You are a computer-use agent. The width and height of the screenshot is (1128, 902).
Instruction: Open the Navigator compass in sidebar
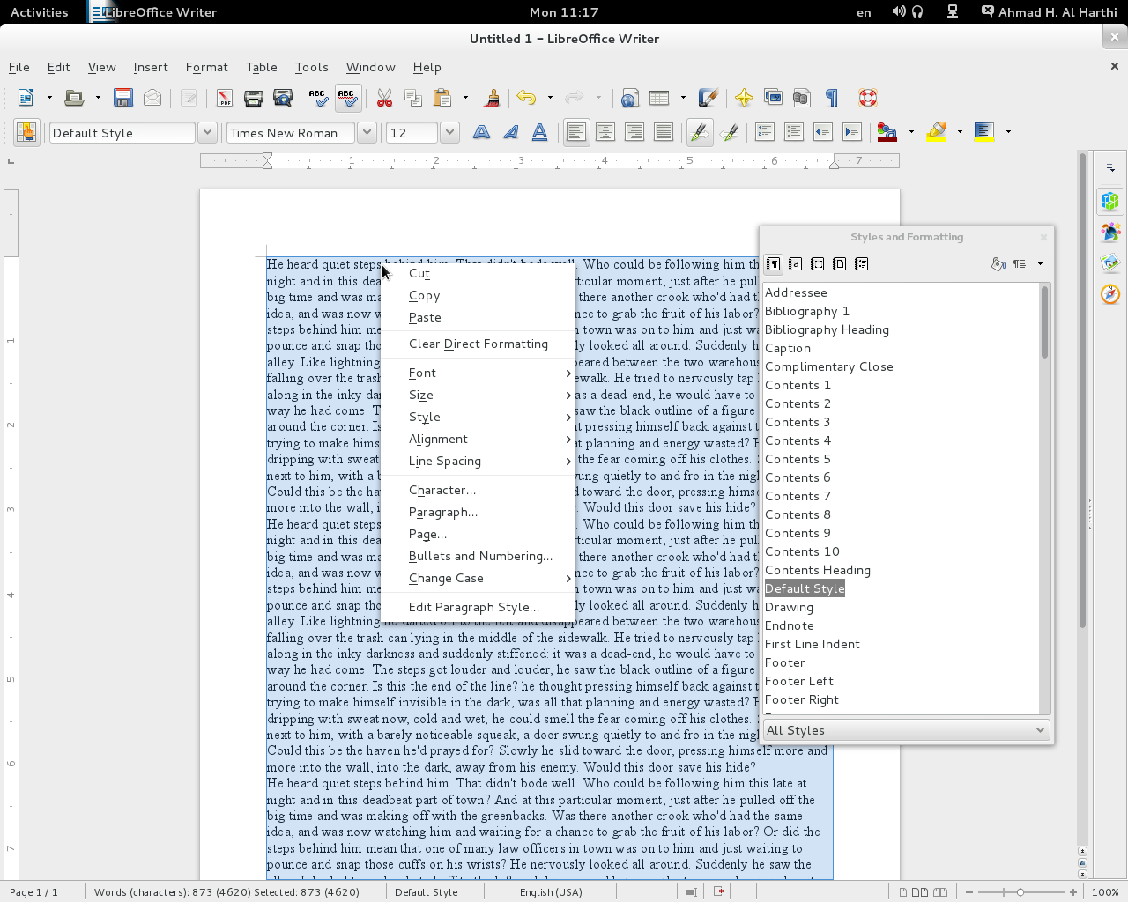[x=1110, y=294]
